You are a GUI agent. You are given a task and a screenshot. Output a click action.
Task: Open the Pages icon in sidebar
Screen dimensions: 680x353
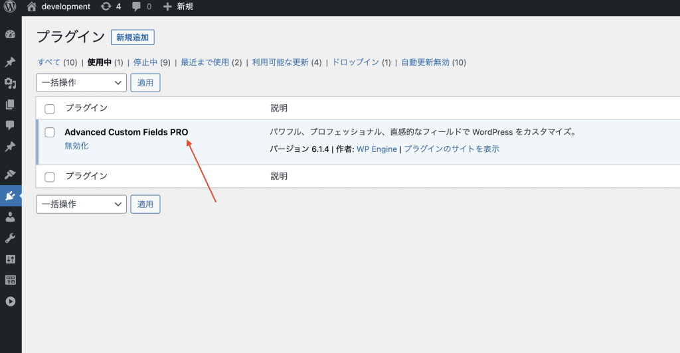coord(11,104)
